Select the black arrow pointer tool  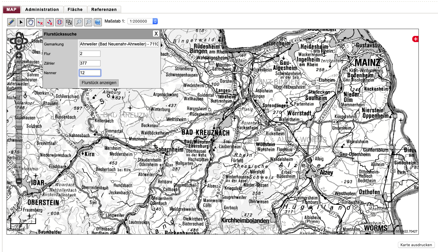(x=21, y=22)
